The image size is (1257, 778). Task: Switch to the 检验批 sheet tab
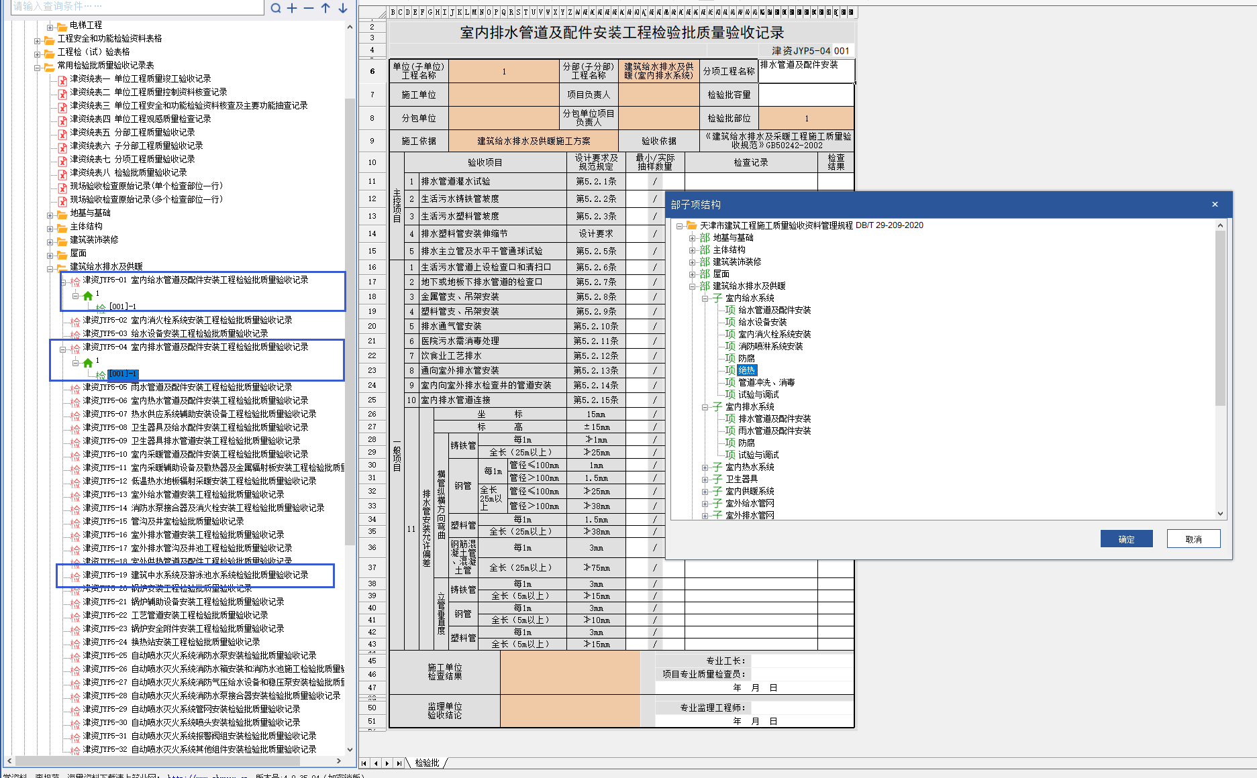pos(427,763)
